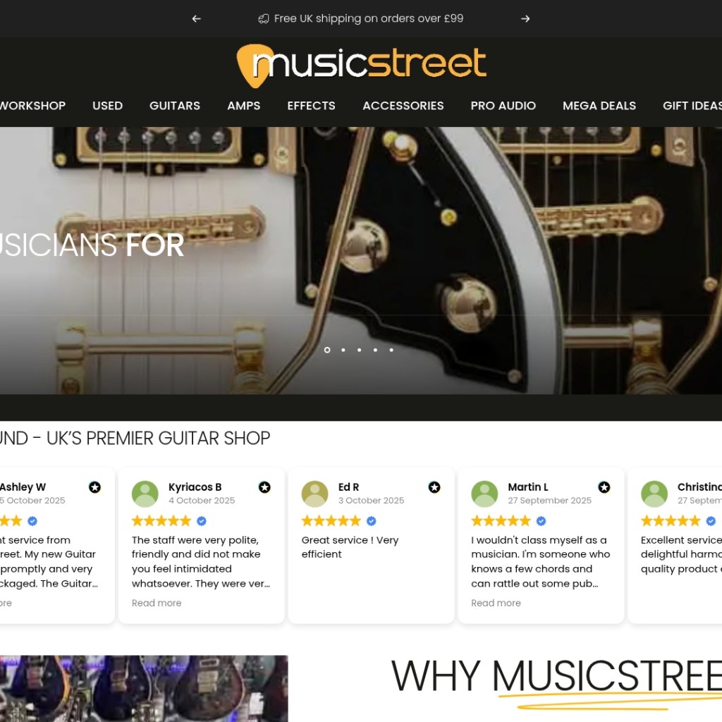
Task: Select the second slideshow dot
Action: point(343,350)
